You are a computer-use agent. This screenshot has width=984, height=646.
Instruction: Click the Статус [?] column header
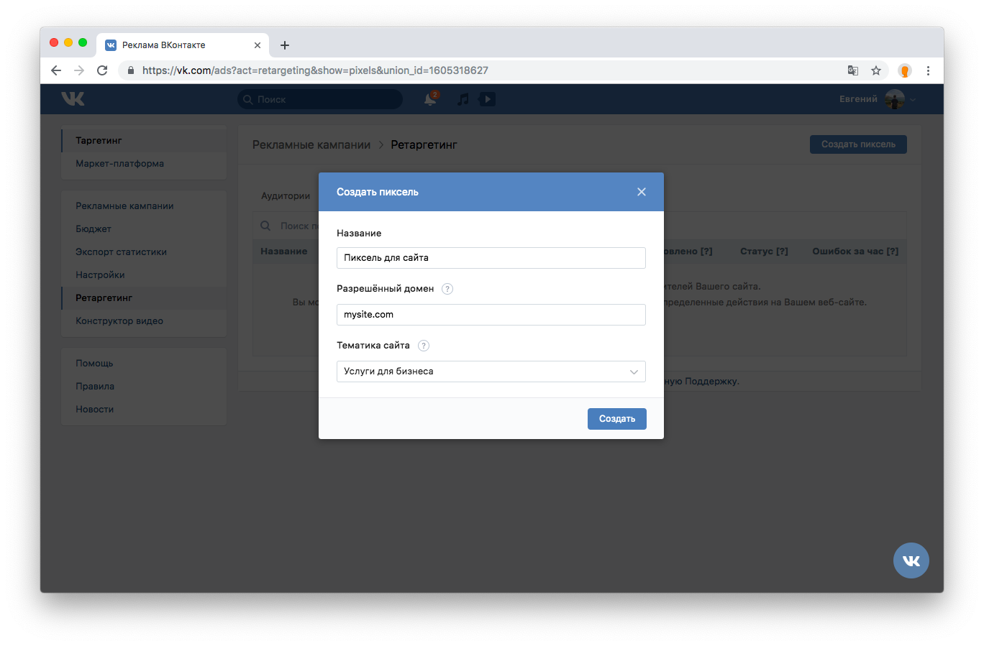[764, 252]
